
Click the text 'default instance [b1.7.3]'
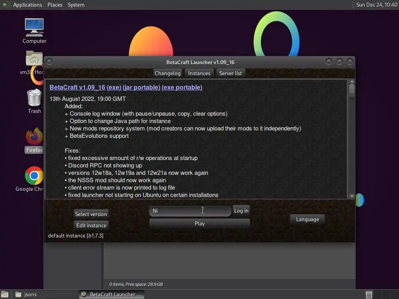(76, 236)
